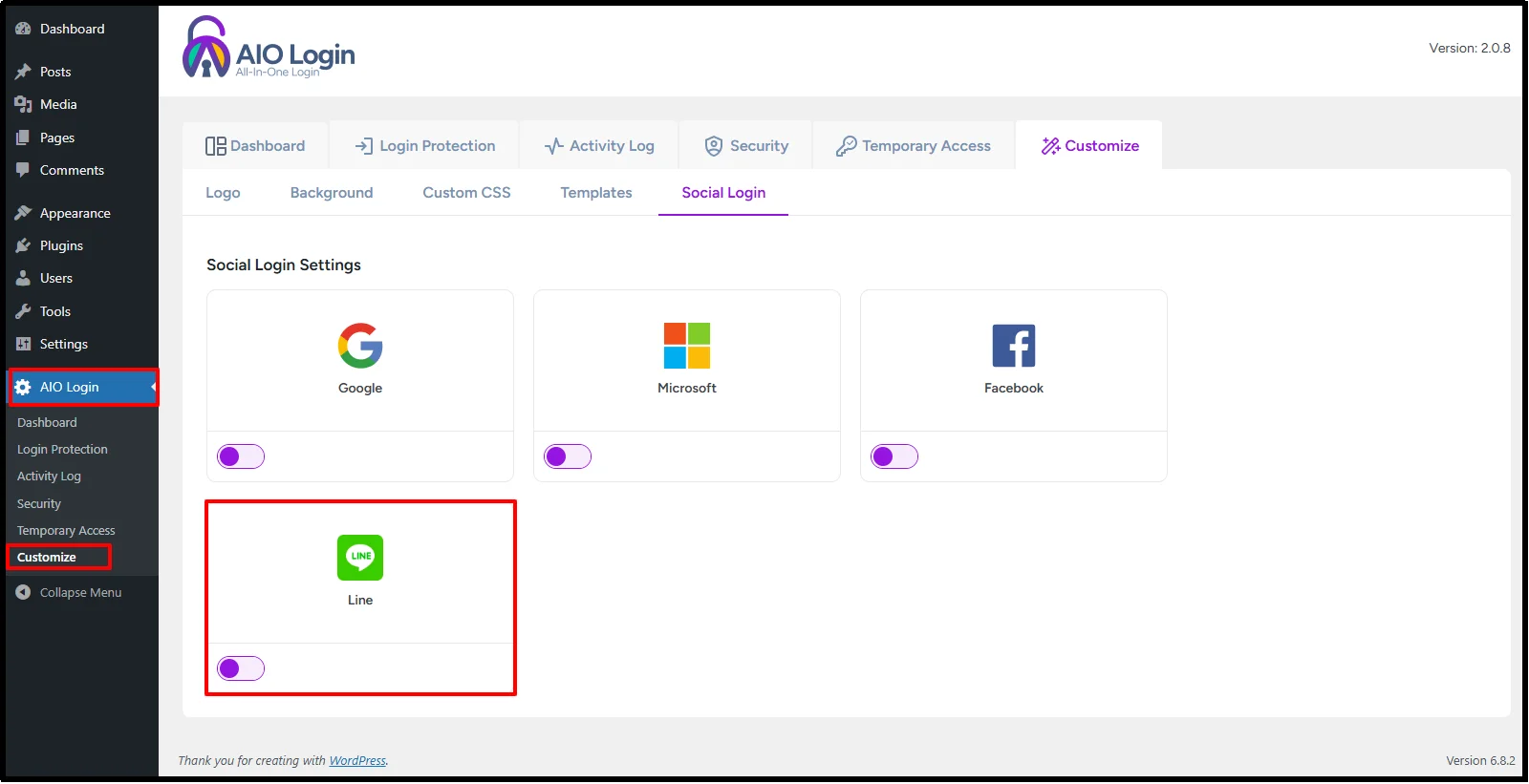Click the Microsoft provider name text

point(687,388)
